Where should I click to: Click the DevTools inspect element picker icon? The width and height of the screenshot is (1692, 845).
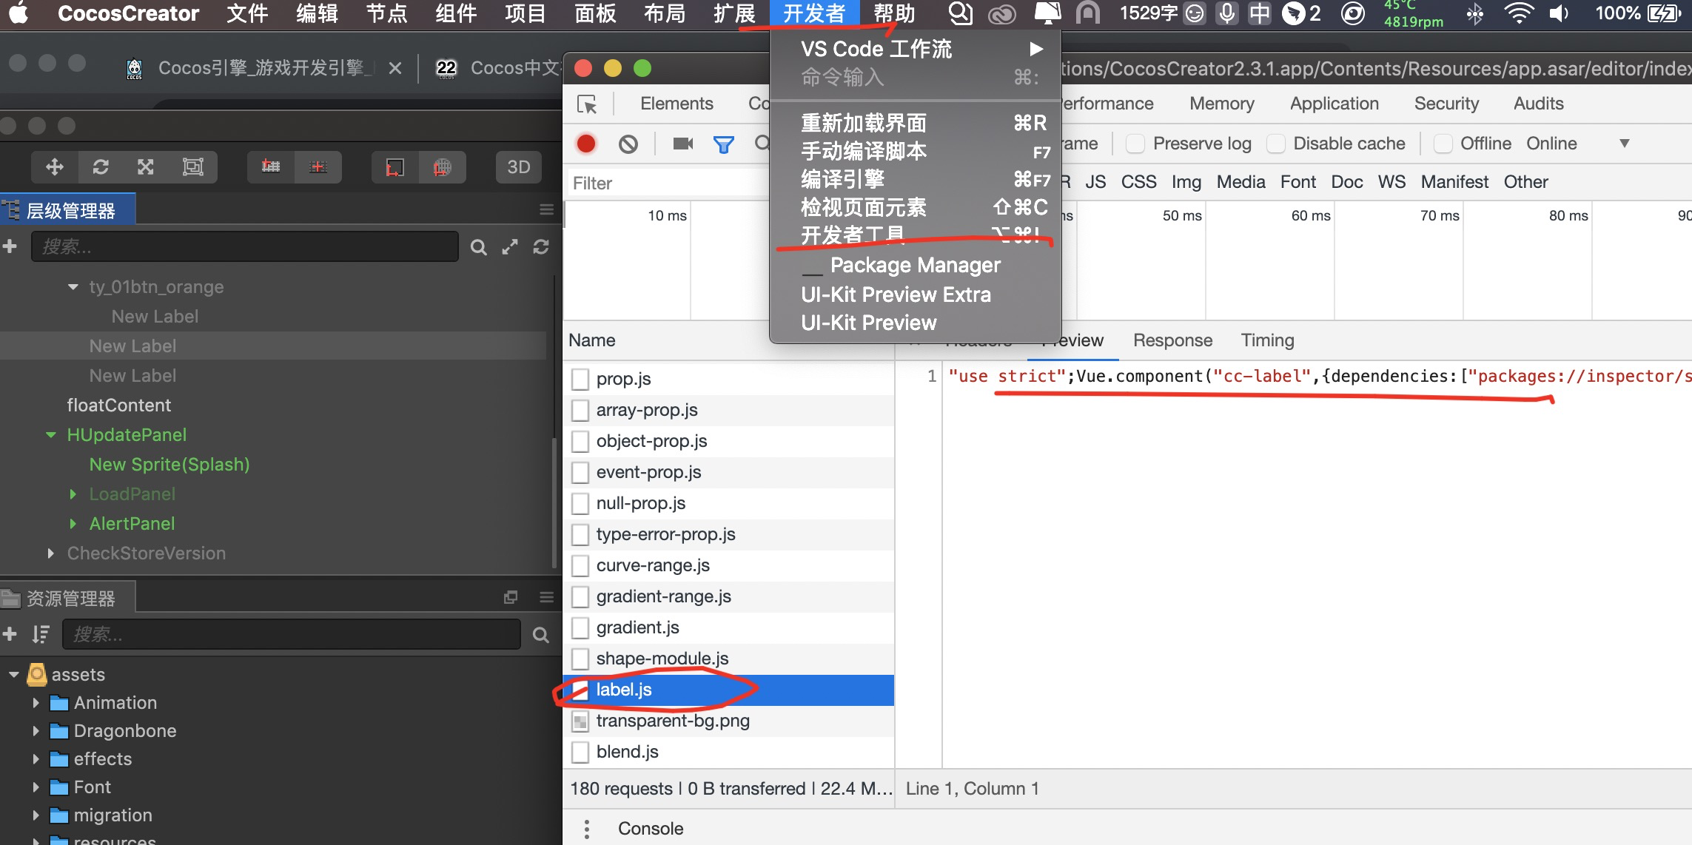(x=588, y=104)
